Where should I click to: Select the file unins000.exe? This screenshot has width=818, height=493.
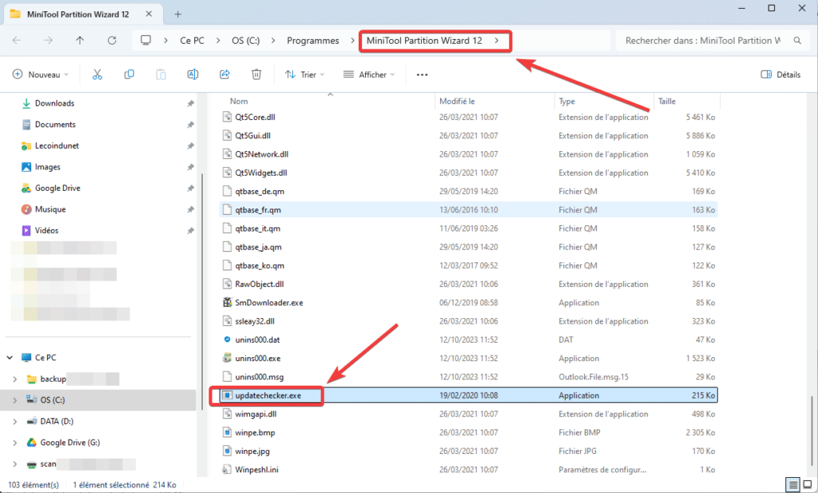click(x=258, y=359)
